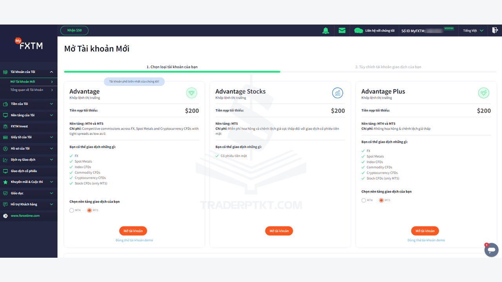
Task: Expand the Giáo dục chevron
Action: pos(51,193)
